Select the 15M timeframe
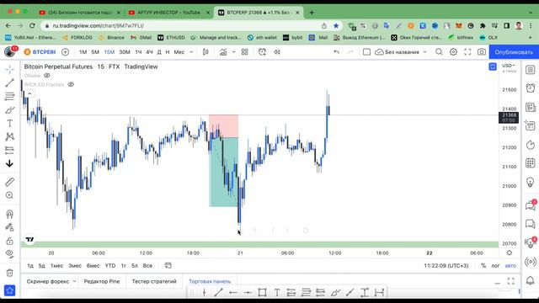 pos(109,52)
